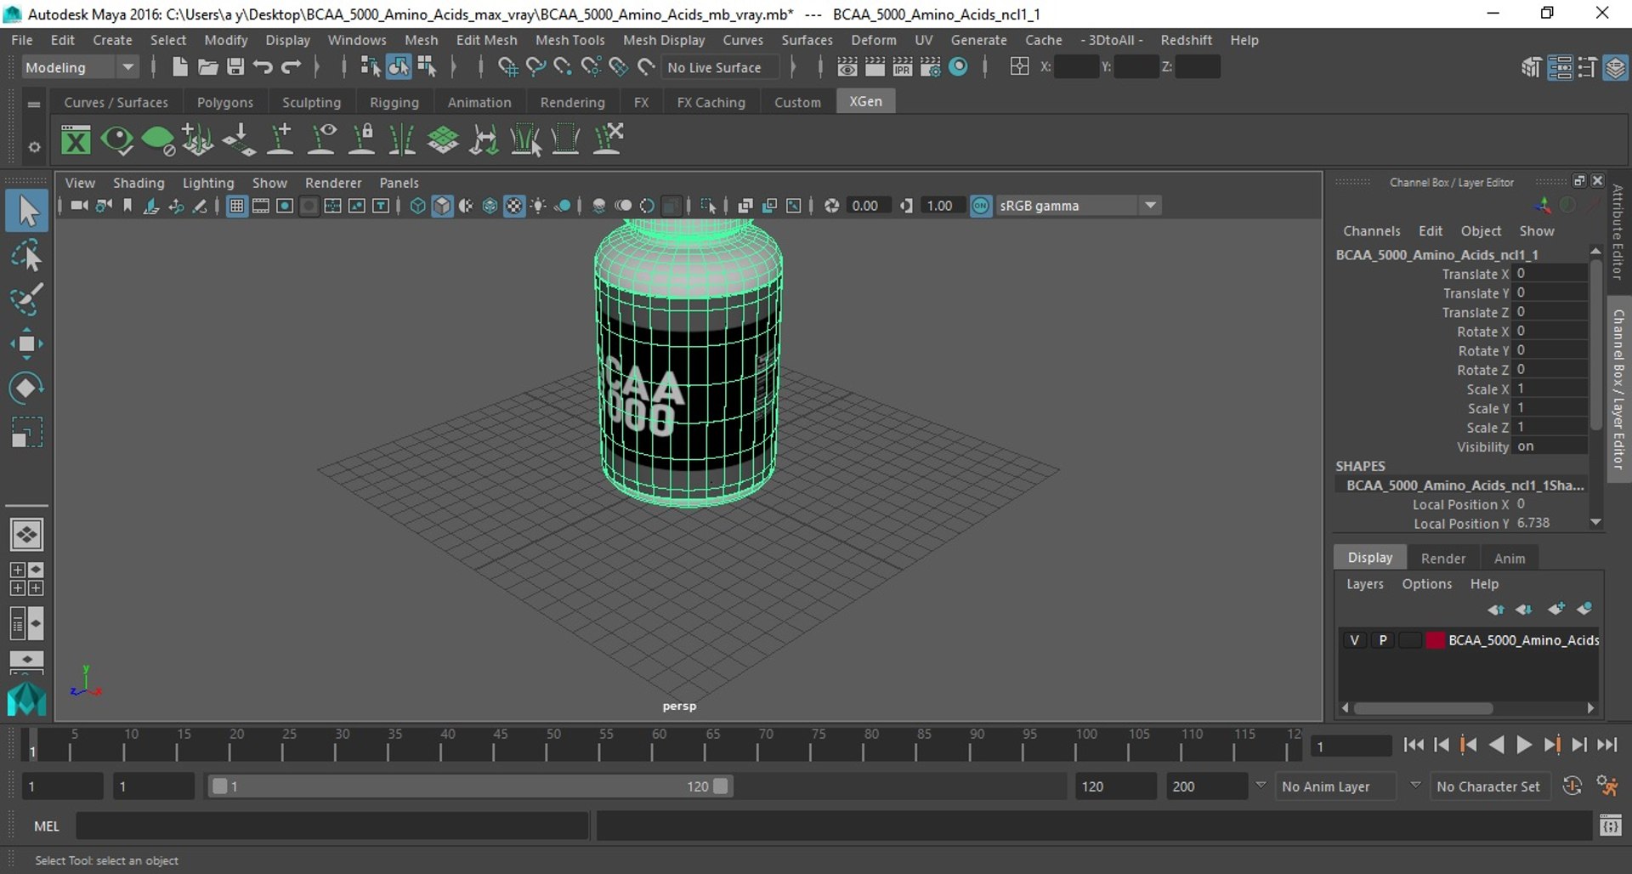The height and width of the screenshot is (874, 1632).
Task: Switch to four-view layout
Action: 26,579
